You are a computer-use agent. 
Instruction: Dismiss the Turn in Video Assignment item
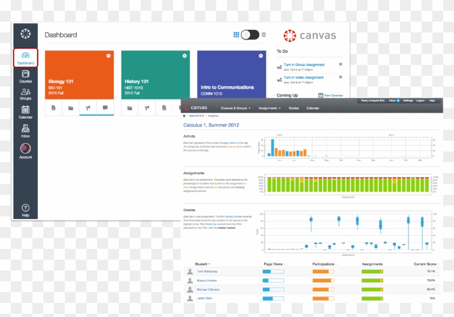click(x=340, y=77)
